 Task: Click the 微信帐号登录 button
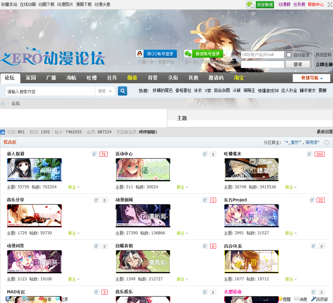(x=203, y=54)
